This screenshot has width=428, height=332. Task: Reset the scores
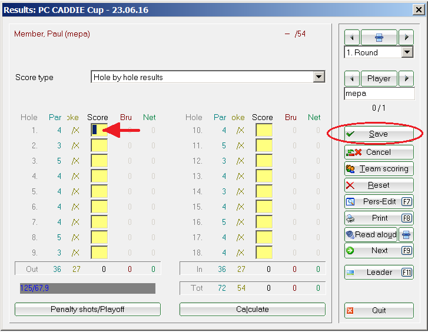379,185
